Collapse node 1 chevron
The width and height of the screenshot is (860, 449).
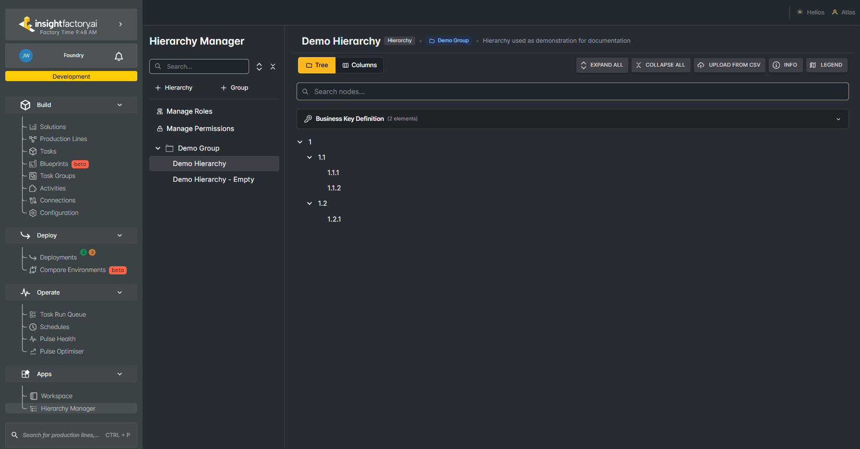coord(300,142)
